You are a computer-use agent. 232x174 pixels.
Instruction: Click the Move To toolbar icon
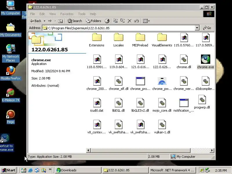click(116, 21)
